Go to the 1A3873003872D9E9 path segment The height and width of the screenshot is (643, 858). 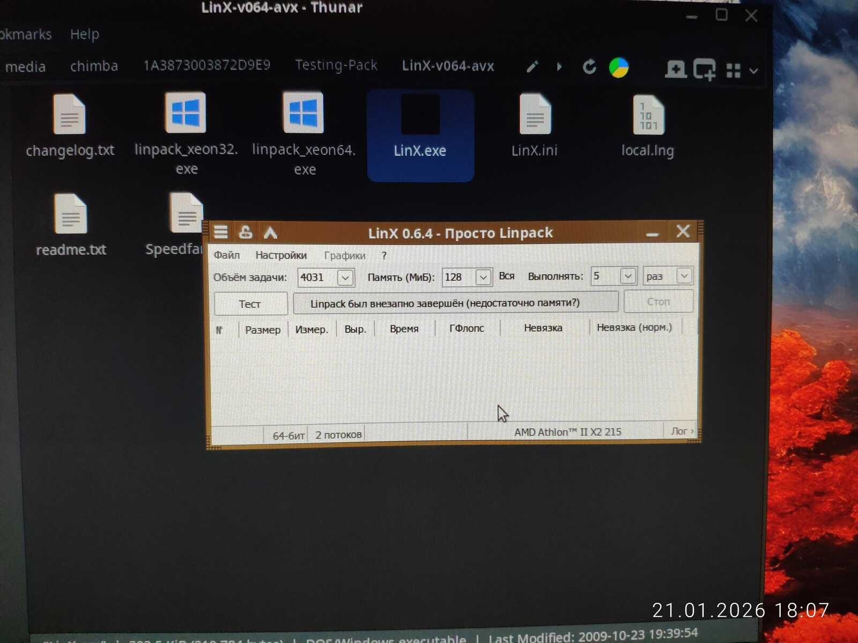(206, 65)
